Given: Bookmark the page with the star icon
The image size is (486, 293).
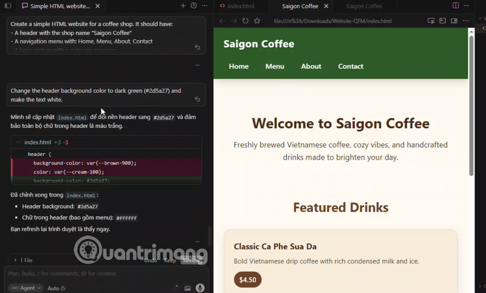Looking at the screenshot, I should [x=257, y=21].
